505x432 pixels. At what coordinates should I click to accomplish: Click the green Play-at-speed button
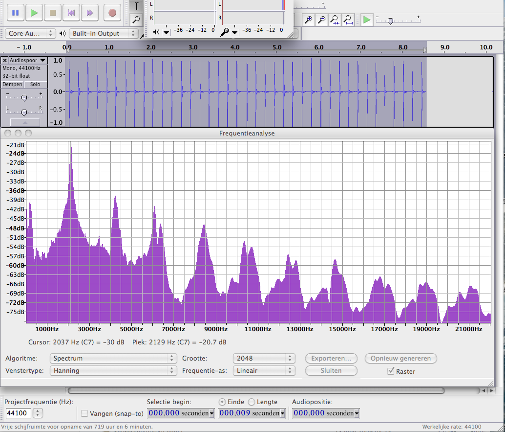pos(367,20)
